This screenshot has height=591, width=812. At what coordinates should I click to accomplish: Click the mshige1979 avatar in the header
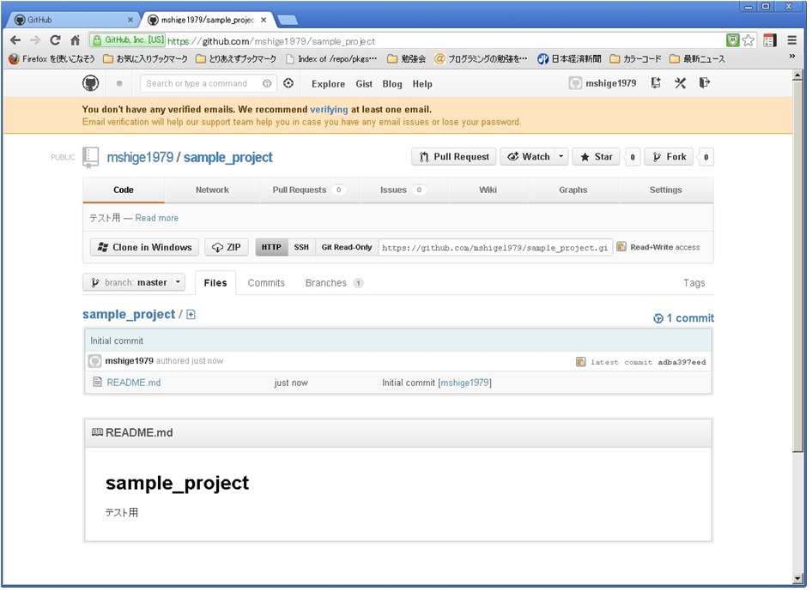pyautogui.click(x=575, y=83)
